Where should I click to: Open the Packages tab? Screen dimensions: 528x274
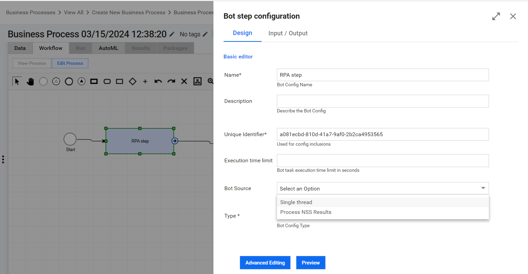point(175,48)
